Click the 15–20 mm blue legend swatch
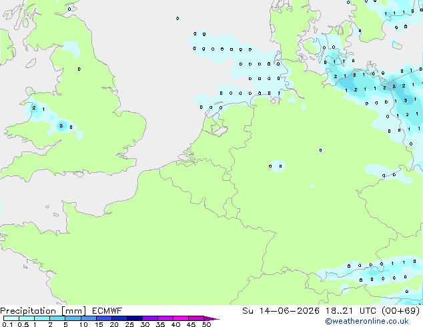The image size is (423, 327). tap(104, 318)
